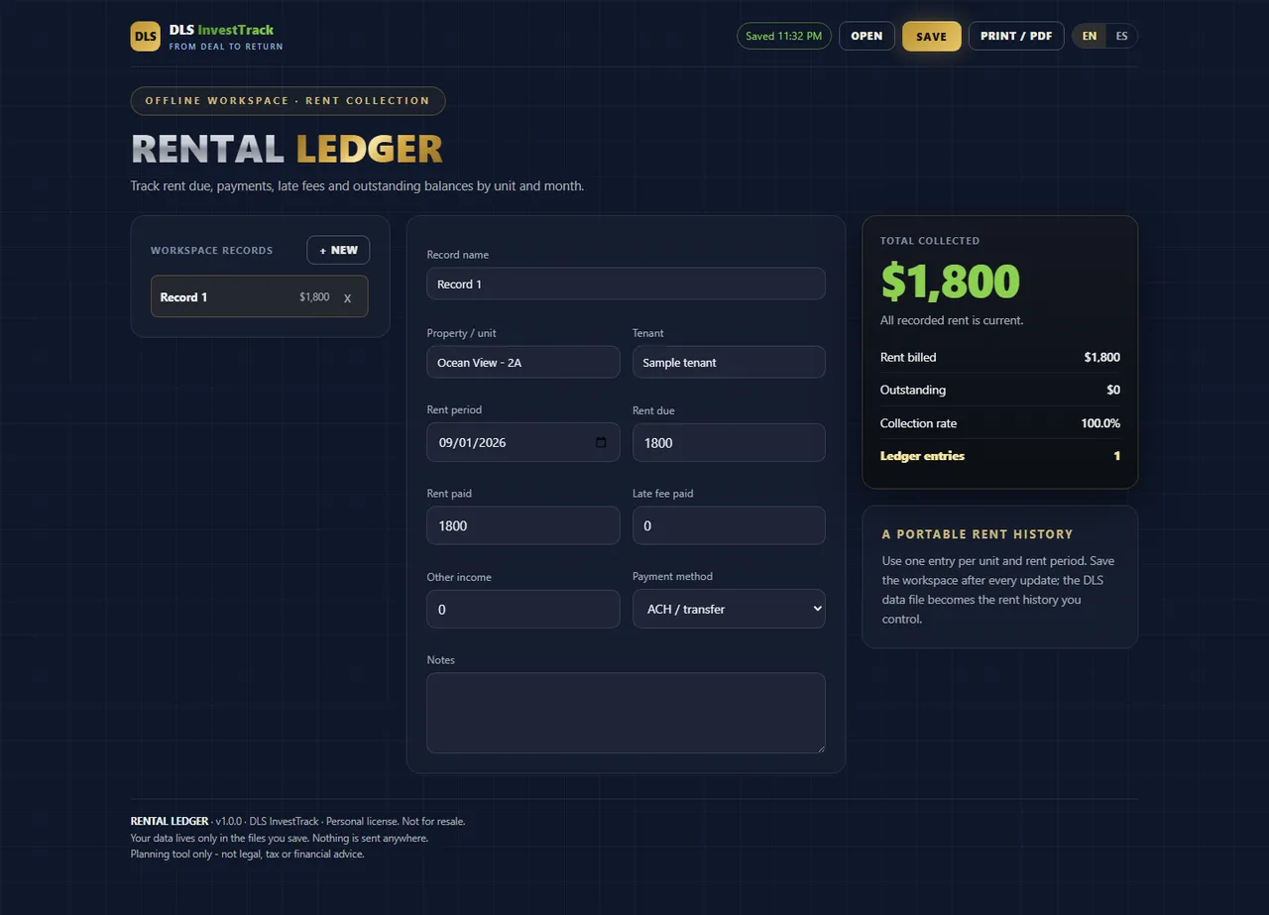Viewport: 1269px width, 915px height.
Task: Click the WORKSPACE RECORDS header label
Action: [211, 251]
